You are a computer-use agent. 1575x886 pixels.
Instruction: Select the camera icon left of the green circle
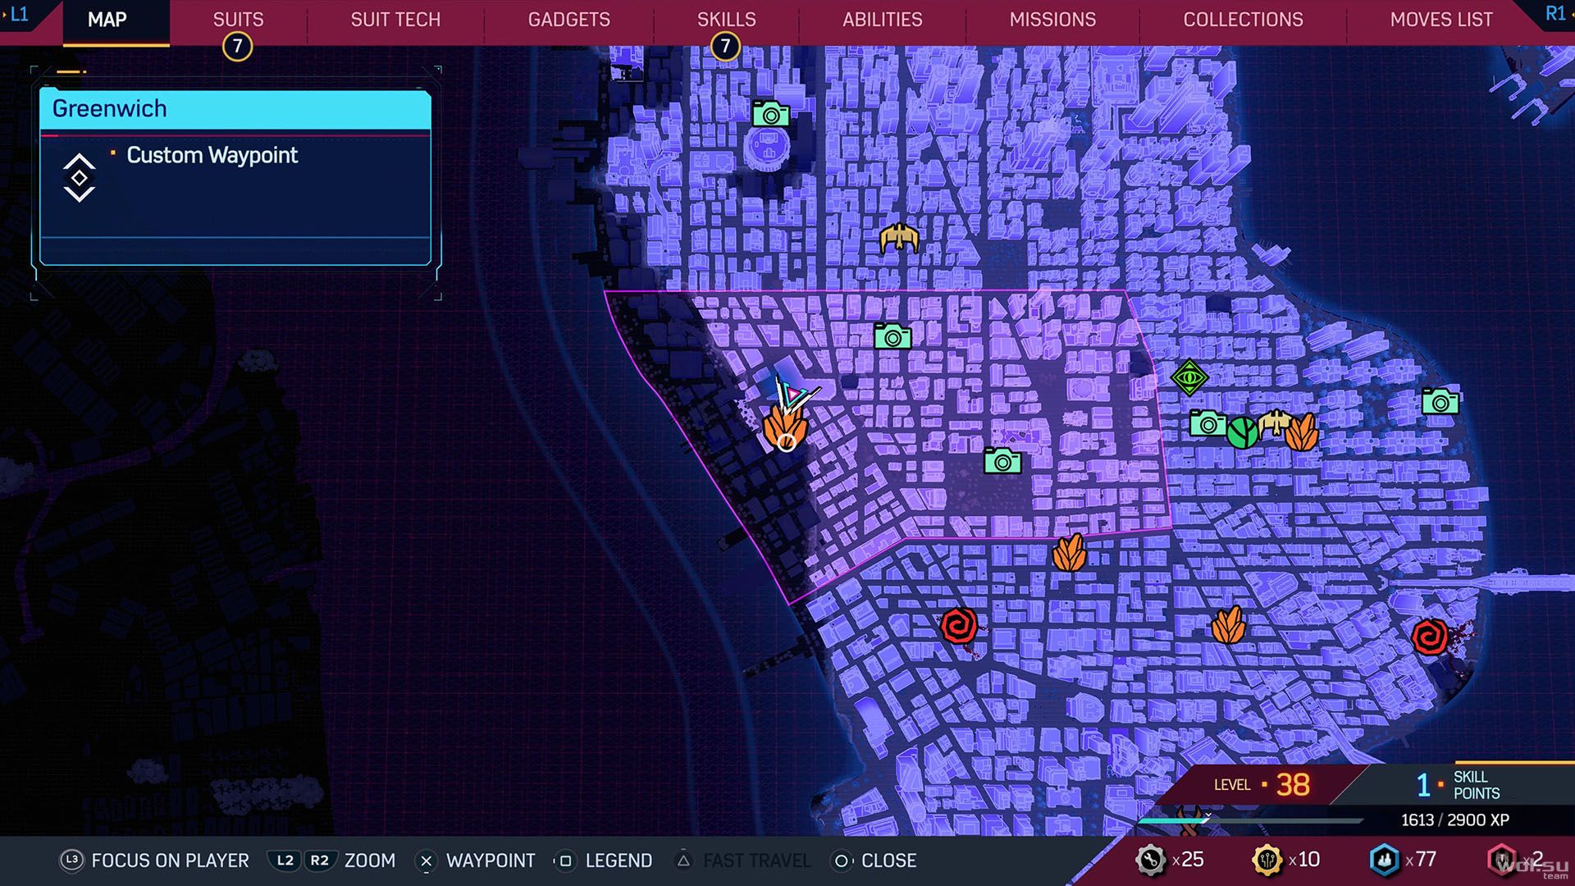[x=1207, y=423]
